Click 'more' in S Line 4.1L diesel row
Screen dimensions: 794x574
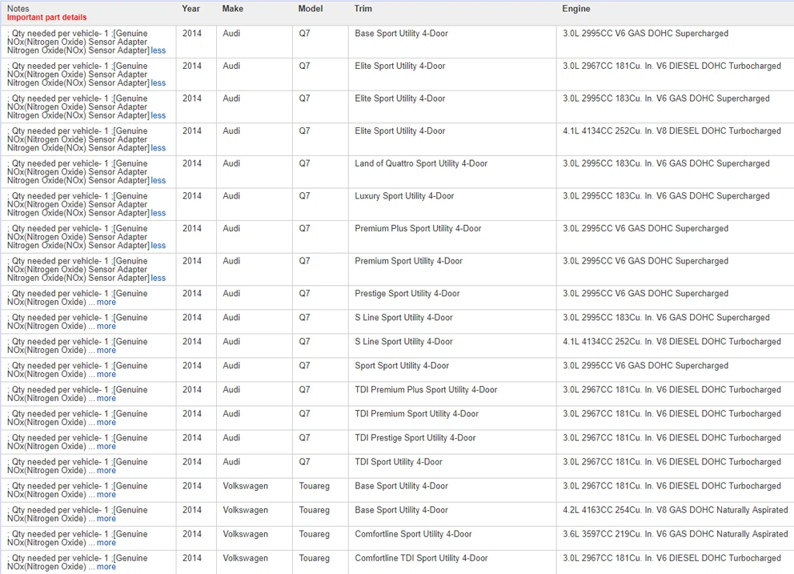[x=106, y=350]
